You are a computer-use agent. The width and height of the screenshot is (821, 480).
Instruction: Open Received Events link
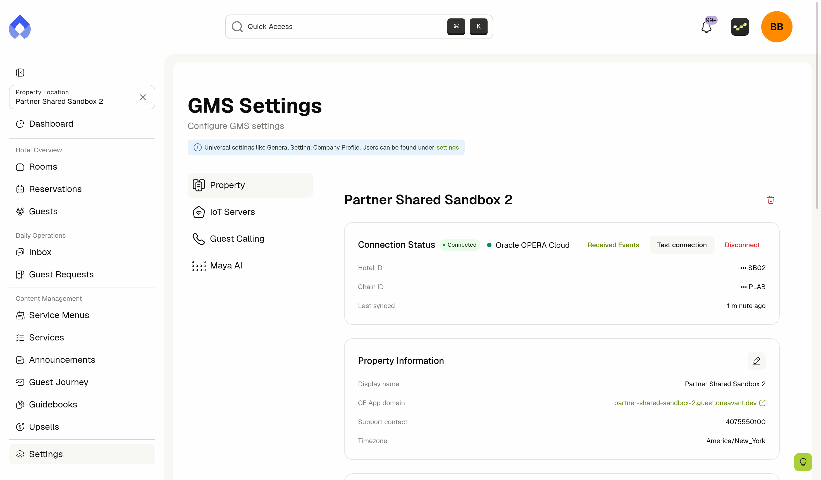pyautogui.click(x=613, y=245)
